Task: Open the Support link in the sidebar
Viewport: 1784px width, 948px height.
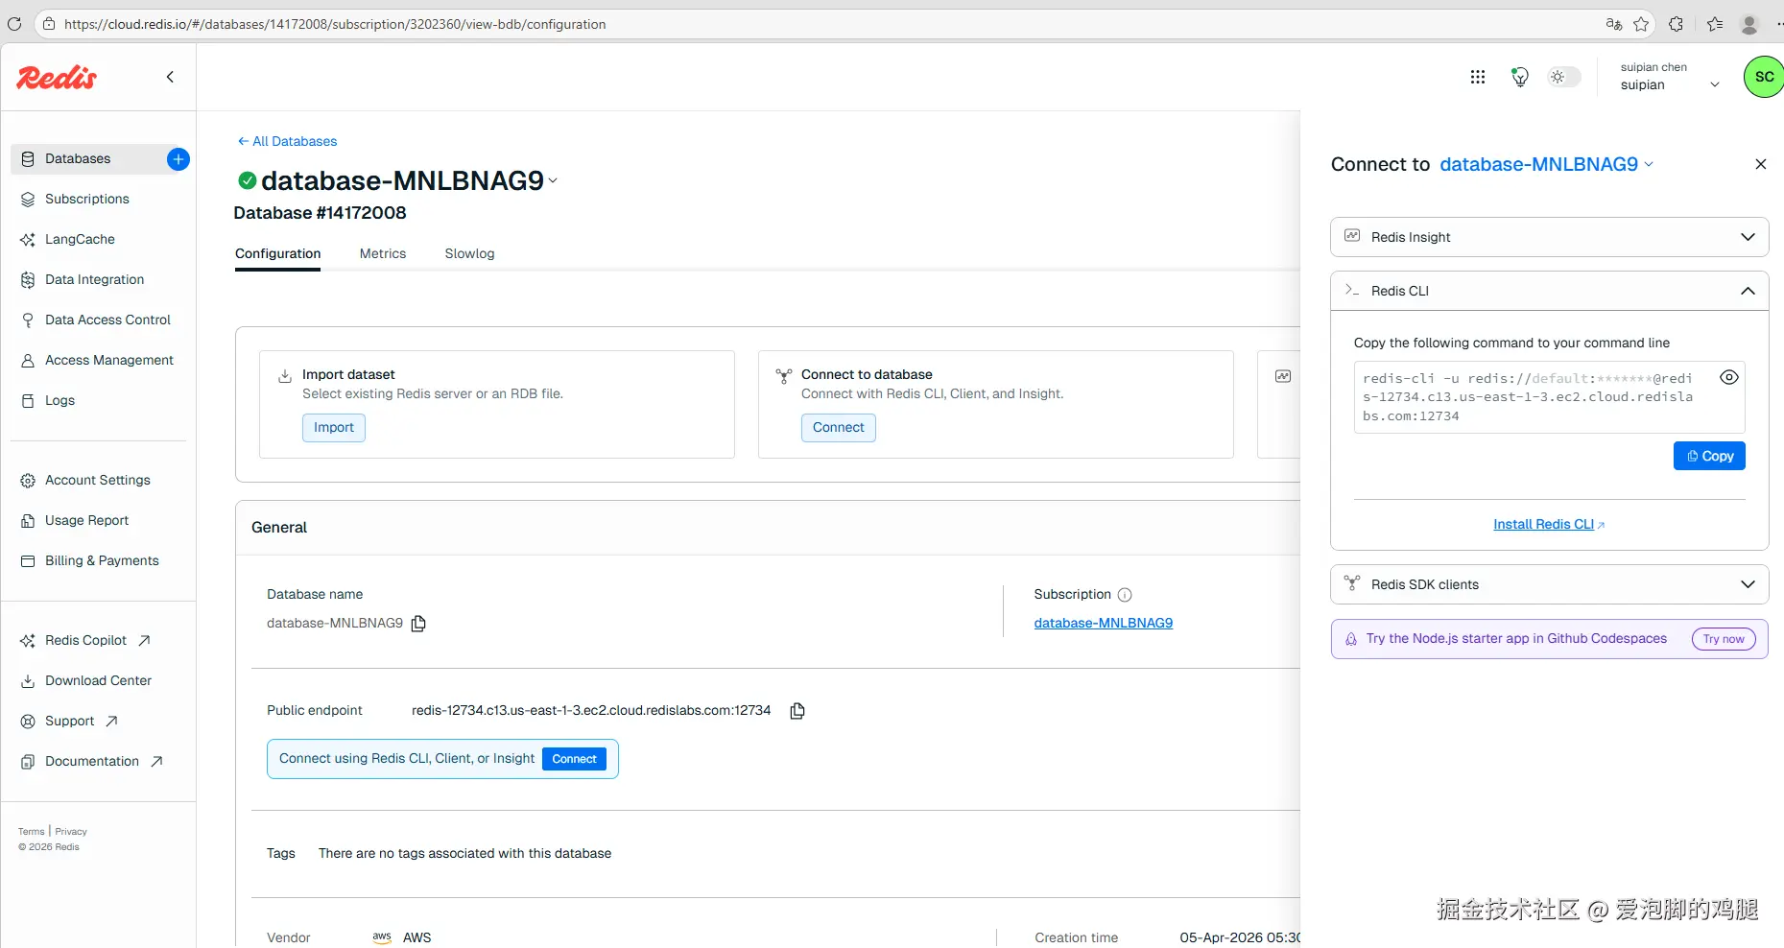Action: tap(70, 722)
